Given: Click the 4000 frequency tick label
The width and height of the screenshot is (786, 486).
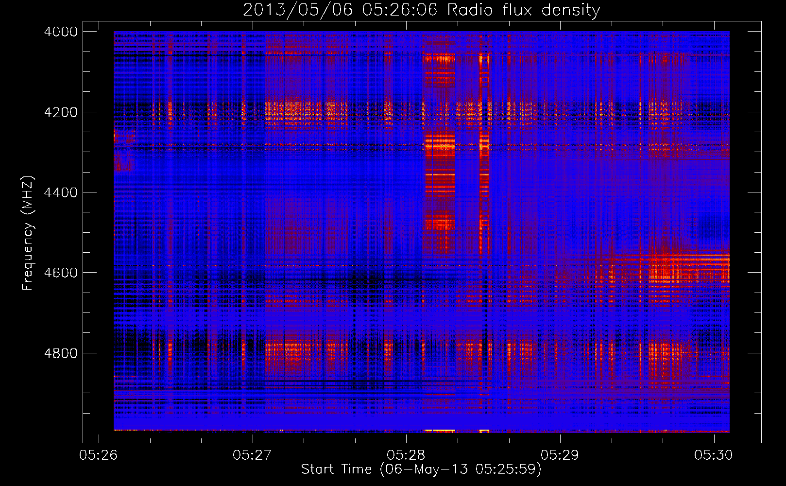Looking at the screenshot, I should click(61, 32).
